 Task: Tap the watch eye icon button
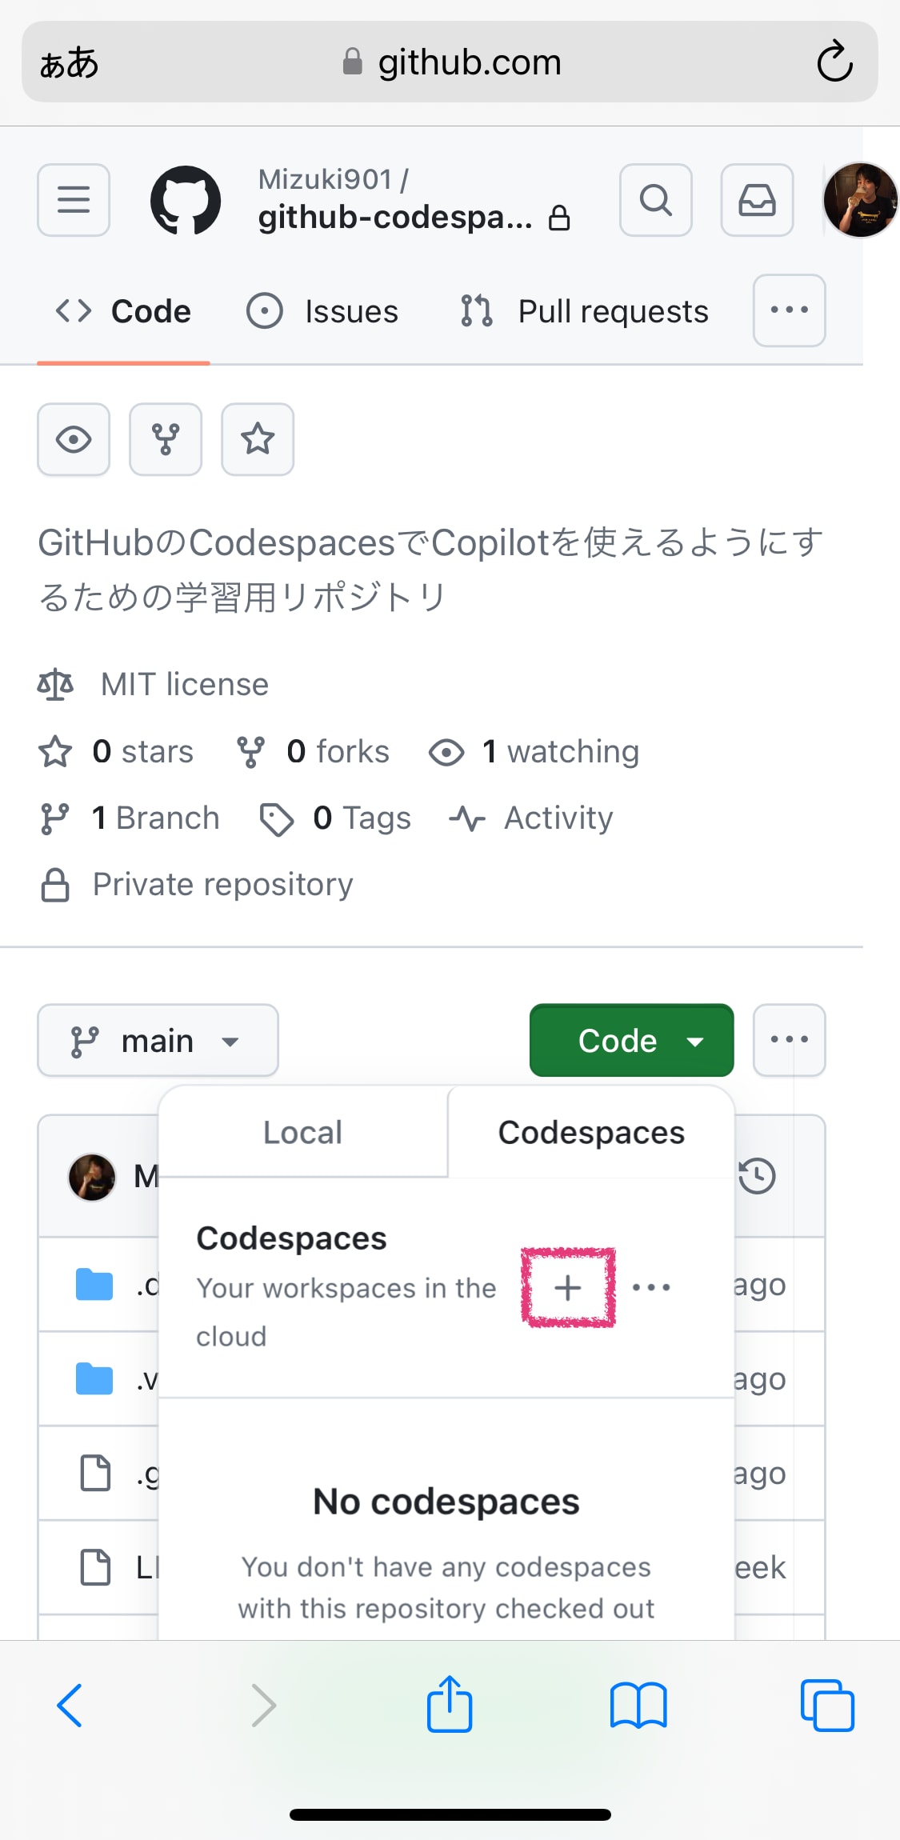click(74, 439)
